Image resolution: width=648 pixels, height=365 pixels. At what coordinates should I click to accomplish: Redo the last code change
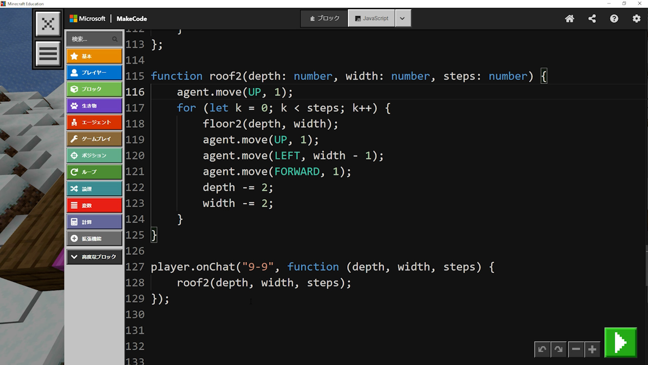(558, 349)
